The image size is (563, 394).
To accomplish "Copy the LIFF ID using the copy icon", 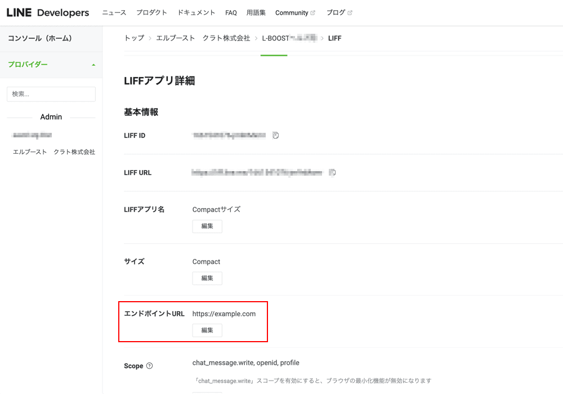I will click(x=275, y=135).
